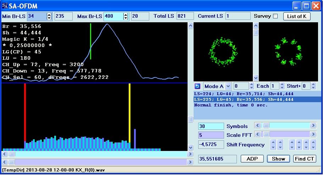Click spectrum panel vertical scrollbar down arrow
Image resolution: width=323 pixels, height=175 pixels.
(x=190, y=147)
